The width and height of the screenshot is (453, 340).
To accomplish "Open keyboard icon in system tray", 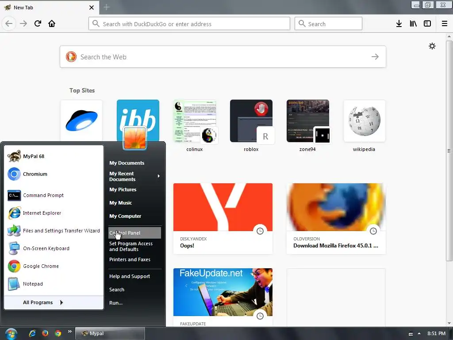I will tap(411, 334).
